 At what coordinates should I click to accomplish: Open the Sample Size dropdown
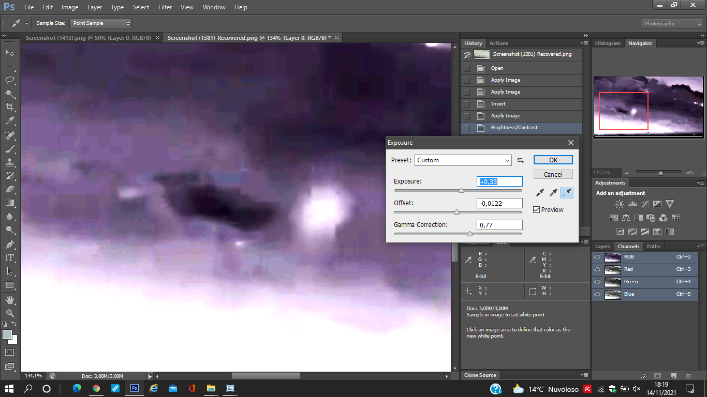coord(101,23)
